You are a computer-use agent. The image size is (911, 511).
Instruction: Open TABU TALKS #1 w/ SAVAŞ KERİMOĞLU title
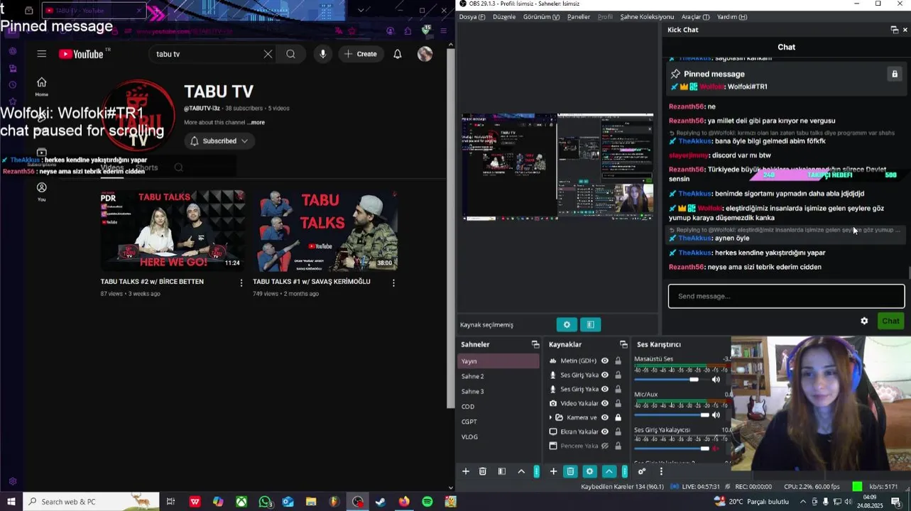(x=312, y=282)
